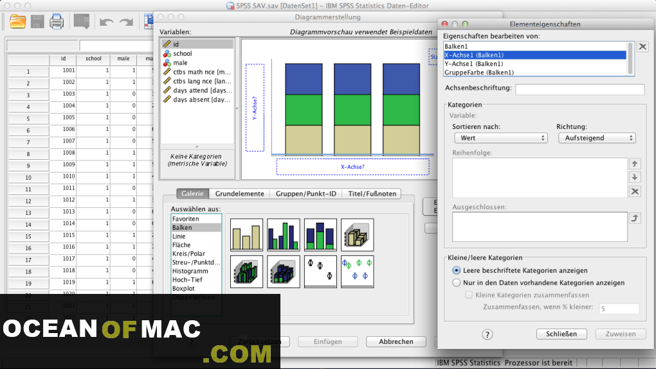Select Balken1 in properties list
Viewport: 656px width, 369px height.
pos(535,46)
